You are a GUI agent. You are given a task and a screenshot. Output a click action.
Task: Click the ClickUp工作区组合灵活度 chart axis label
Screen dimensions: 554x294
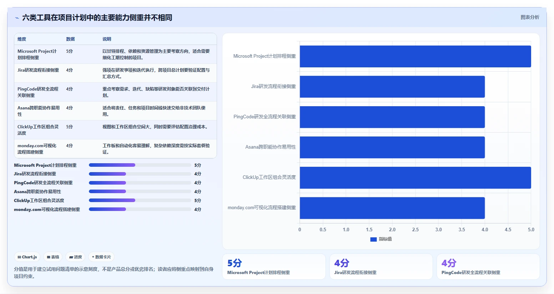click(x=269, y=177)
